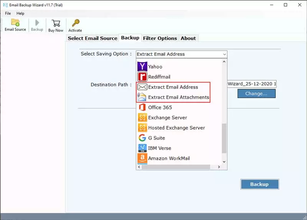Image resolution: width=307 pixels, height=220 pixels.
Task: Maximize the Email Backup Wizard window
Action: pyautogui.click(x=286, y=5)
